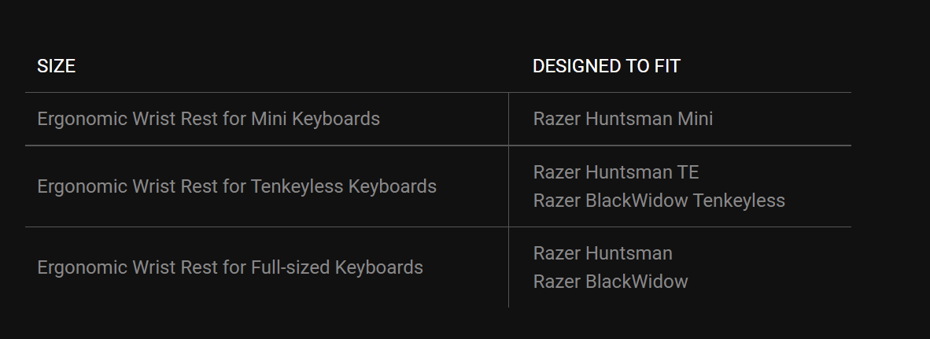Select Ergonomic Wrist Rest for Mini Keyboards
The height and width of the screenshot is (339, 930).
[x=209, y=119]
